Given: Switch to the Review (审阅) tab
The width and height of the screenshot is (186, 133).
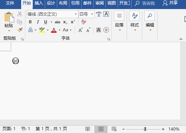Looking at the screenshot, I should [x=100, y=3].
